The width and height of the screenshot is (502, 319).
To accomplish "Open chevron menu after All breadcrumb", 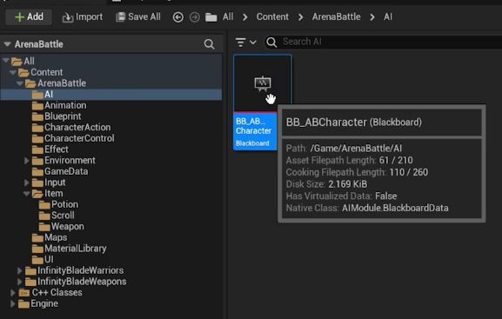I will [x=245, y=17].
